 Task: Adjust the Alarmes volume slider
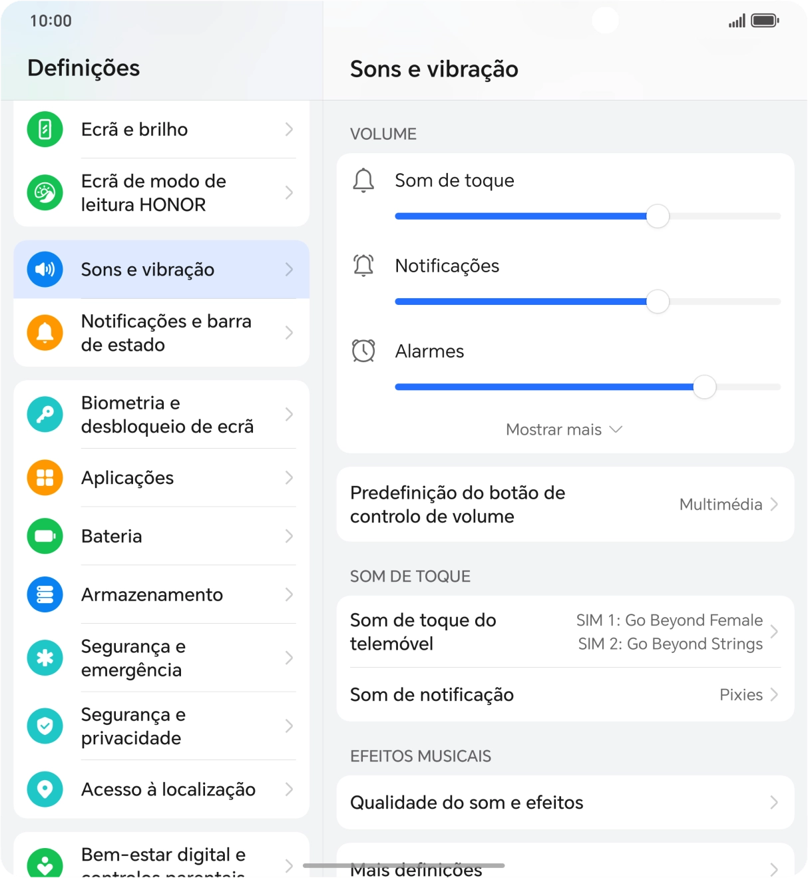(705, 387)
